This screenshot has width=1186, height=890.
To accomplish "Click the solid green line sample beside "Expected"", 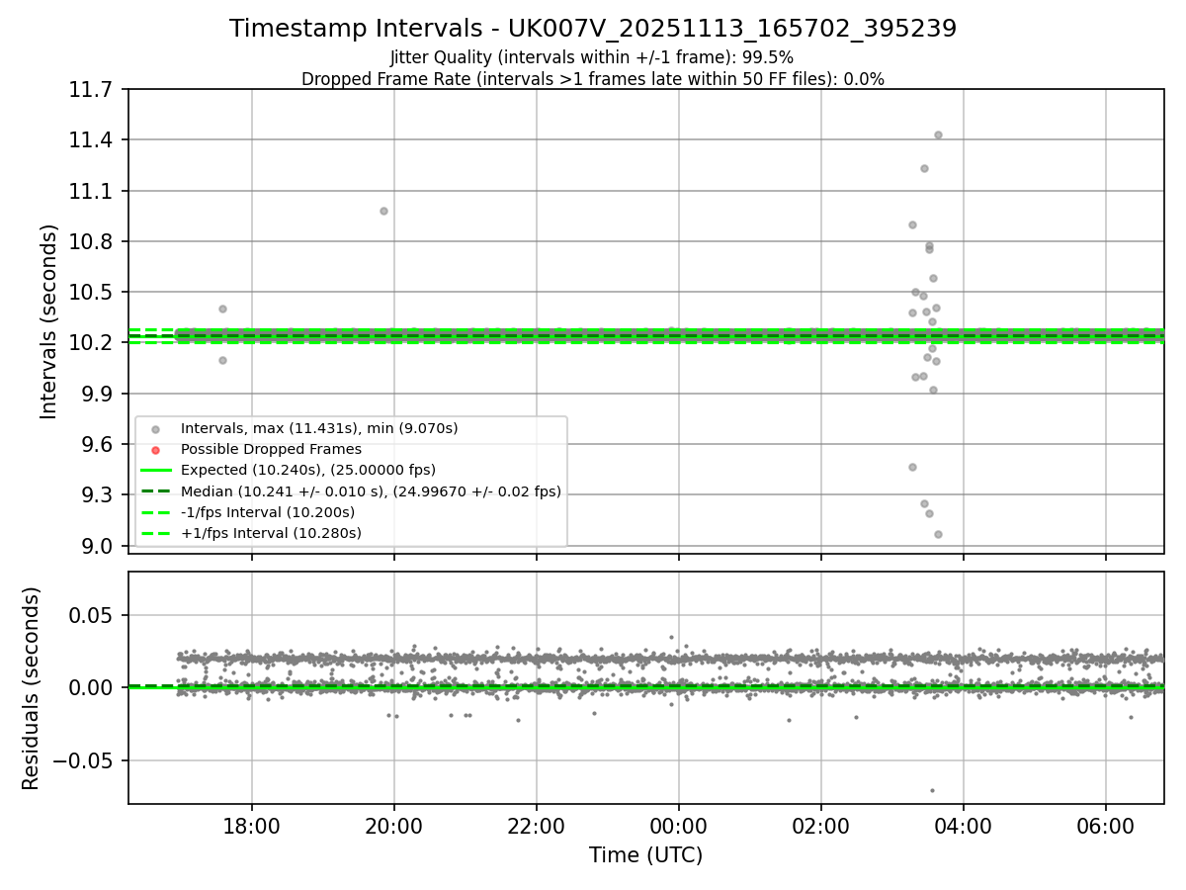I will point(156,471).
